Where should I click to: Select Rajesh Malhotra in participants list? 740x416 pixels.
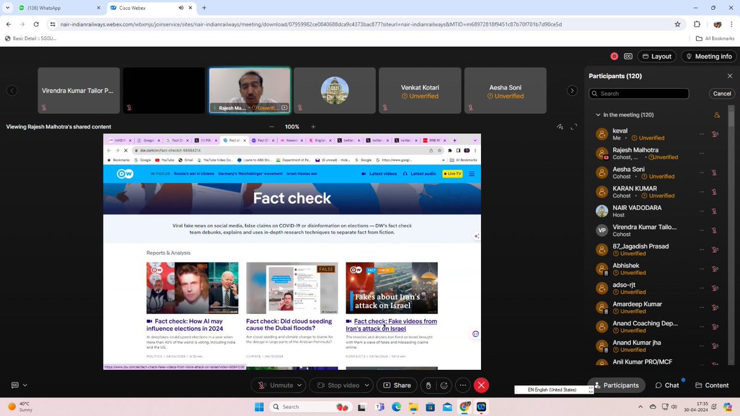click(x=657, y=153)
